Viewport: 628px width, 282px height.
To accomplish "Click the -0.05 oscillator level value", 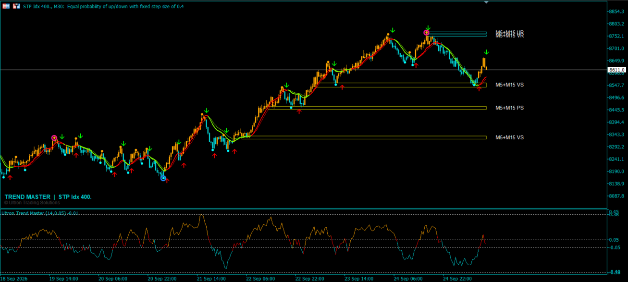I will tap(614, 247).
